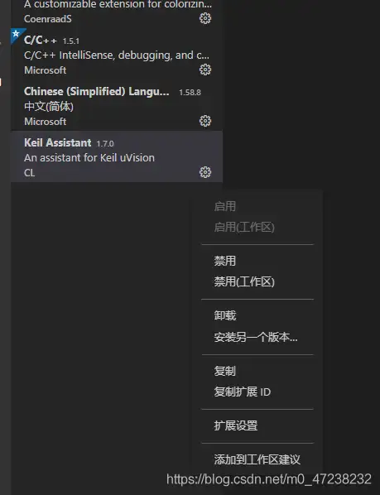The image size is (380, 495).
Task: Click the Microsoft publisher under C/C++
Action: (x=46, y=70)
